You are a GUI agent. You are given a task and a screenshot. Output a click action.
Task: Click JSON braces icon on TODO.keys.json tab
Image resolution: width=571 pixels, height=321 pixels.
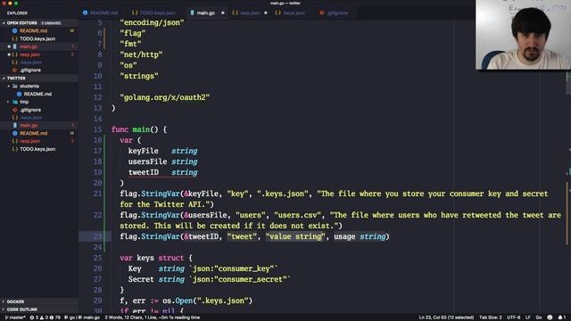135,12
